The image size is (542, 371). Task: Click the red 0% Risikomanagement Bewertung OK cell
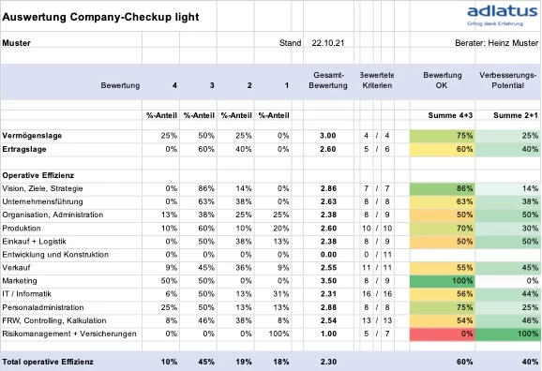443,334
